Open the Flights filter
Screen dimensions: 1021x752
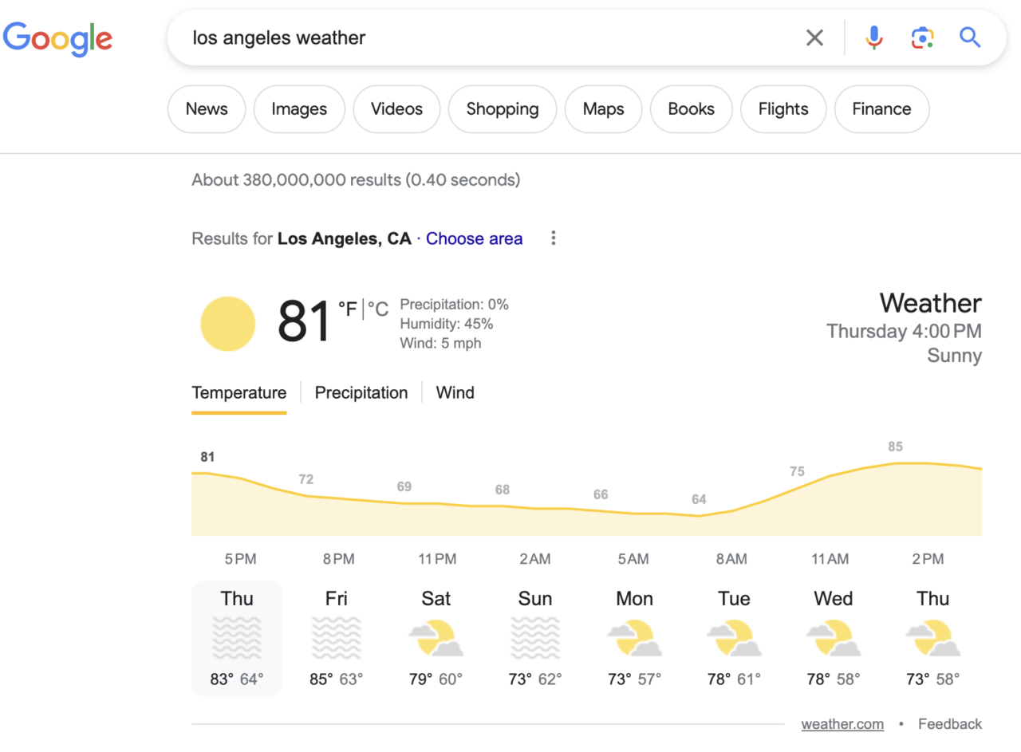(x=783, y=109)
